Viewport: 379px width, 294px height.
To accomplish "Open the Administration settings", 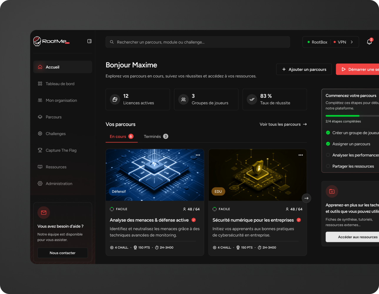I will tap(59, 183).
